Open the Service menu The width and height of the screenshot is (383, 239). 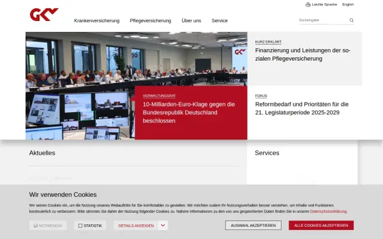[220, 21]
